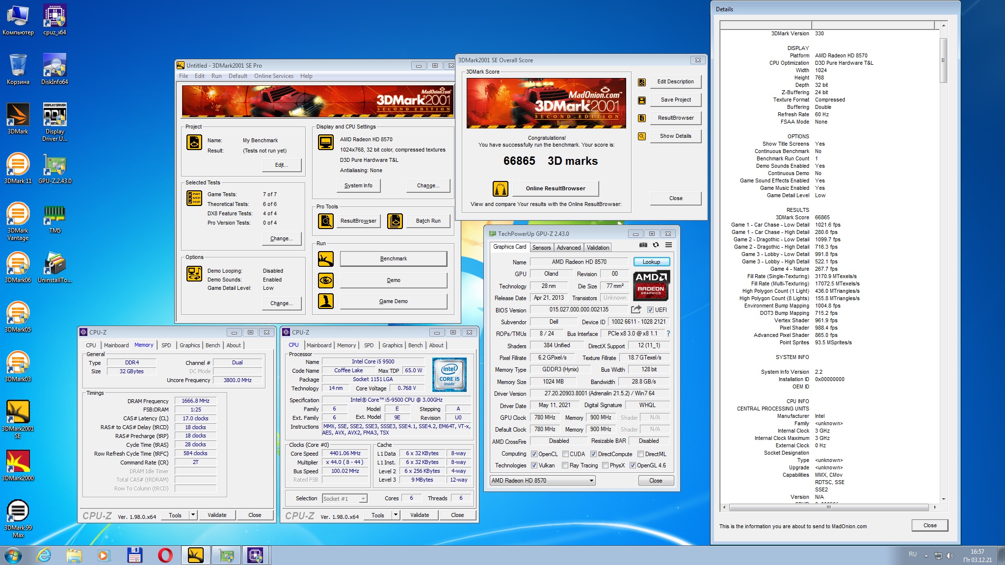Click the System Info button
The width and height of the screenshot is (1005, 565).
(x=358, y=186)
